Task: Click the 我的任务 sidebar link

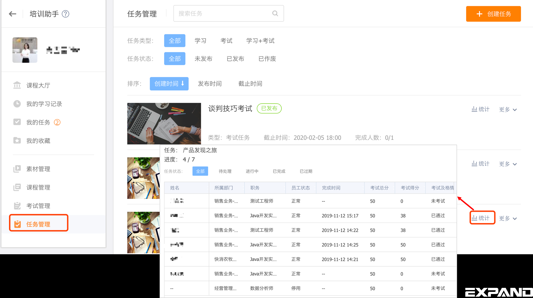Action: click(x=38, y=122)
